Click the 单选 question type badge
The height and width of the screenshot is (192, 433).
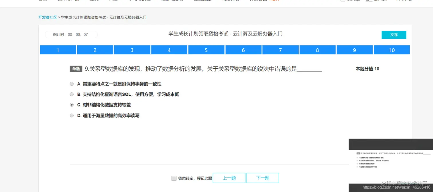click(76, 69)
